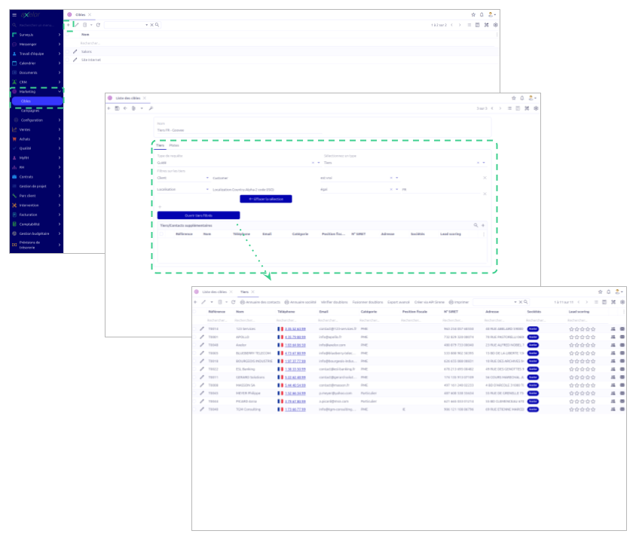The width and height of the screenshot is (636, 540).
Task: Click the hamburger menu icon beside Axelor logo
Action: tap(14, 15)
